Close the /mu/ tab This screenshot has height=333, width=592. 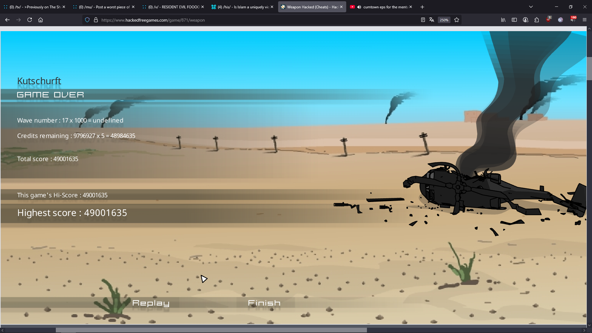pyautogui.click(x=133, y=7)
